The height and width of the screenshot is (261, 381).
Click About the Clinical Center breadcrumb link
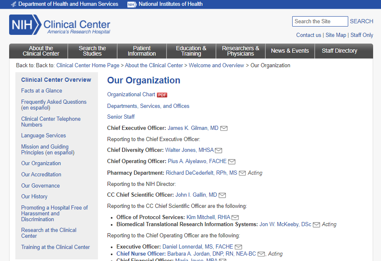pyautogui.click(x=154, y=66)
